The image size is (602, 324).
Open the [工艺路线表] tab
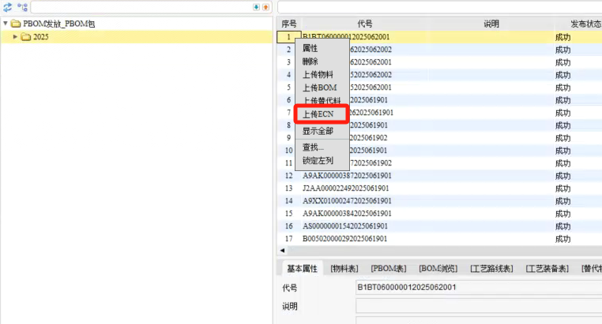click(492, 269)
